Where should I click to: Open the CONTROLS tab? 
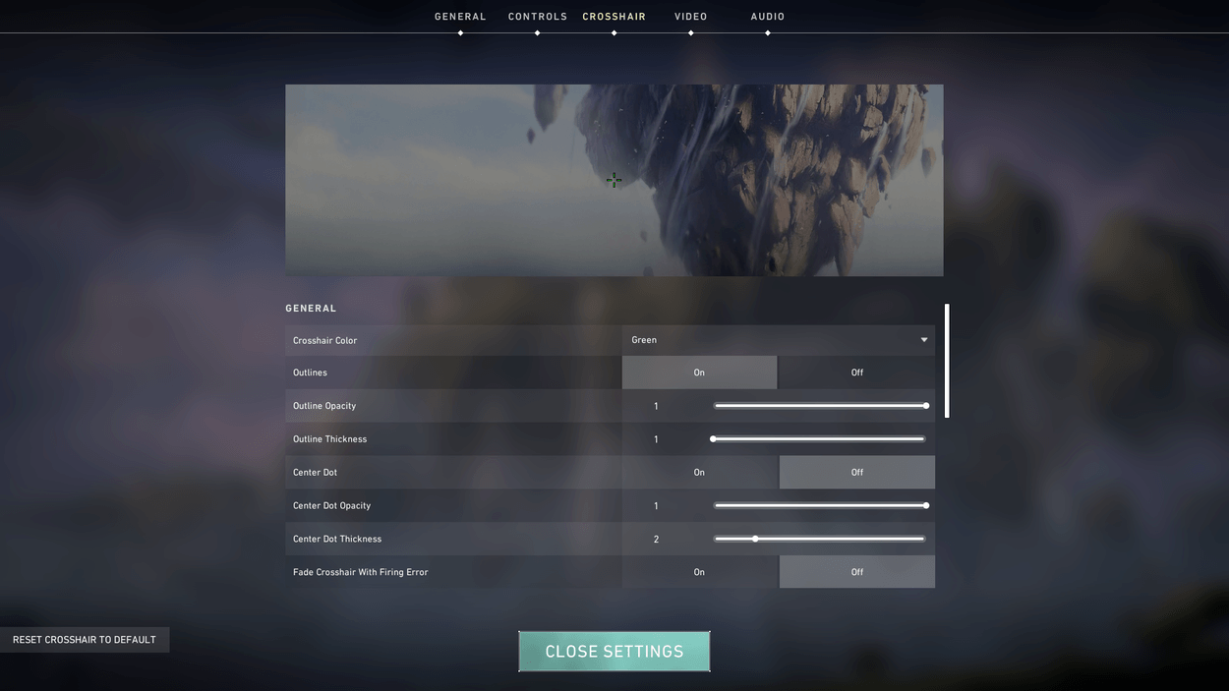[x=537, y=16]
